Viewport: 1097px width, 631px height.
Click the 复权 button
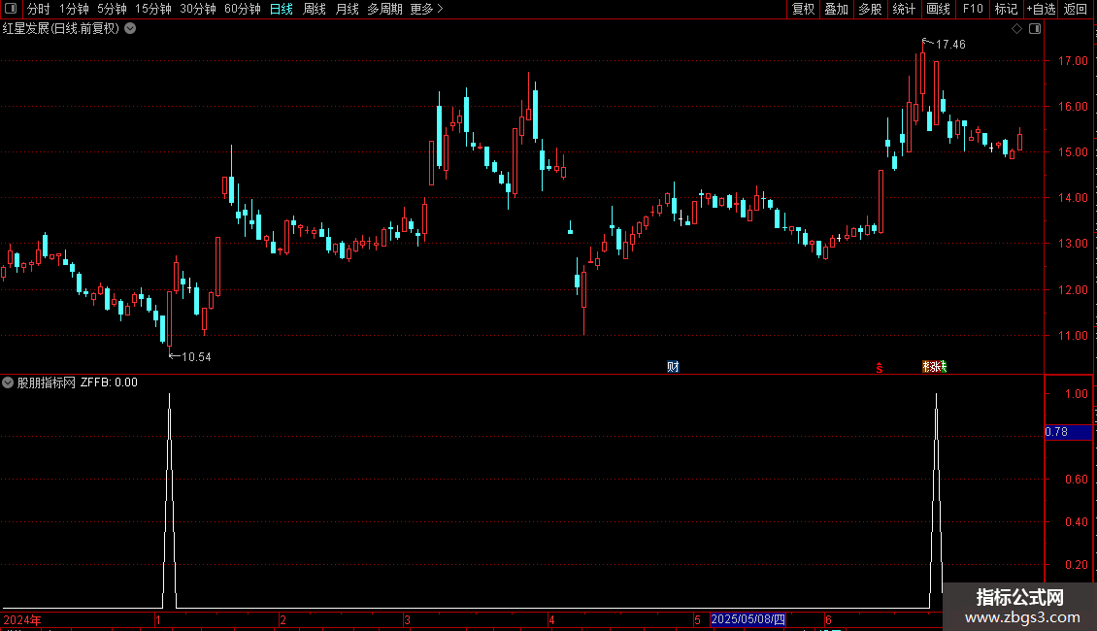[803, 9]
